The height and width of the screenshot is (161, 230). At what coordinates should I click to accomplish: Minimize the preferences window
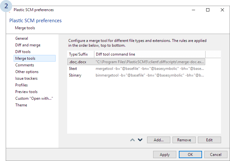[x=193, y=10]
